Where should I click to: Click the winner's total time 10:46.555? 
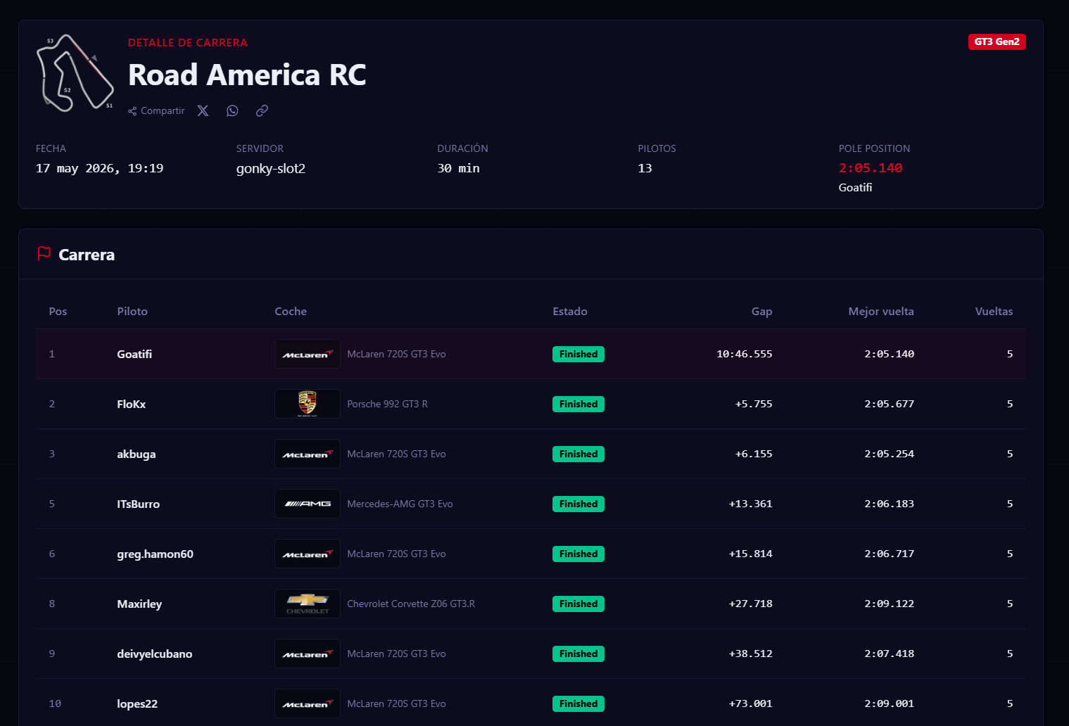[x=745, y=354]
